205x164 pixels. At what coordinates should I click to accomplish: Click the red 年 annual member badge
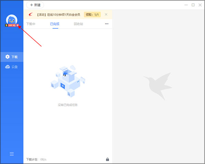[17, 25]
